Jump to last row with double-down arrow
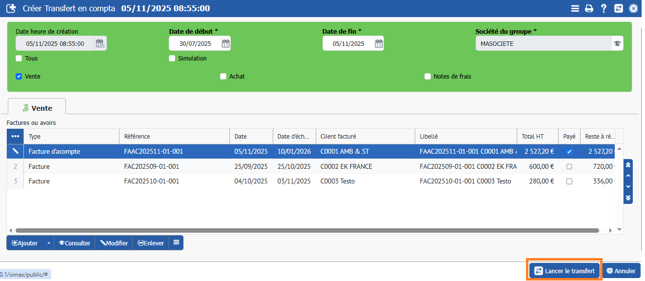Screen dimensions: 645x281 [628, 198]
